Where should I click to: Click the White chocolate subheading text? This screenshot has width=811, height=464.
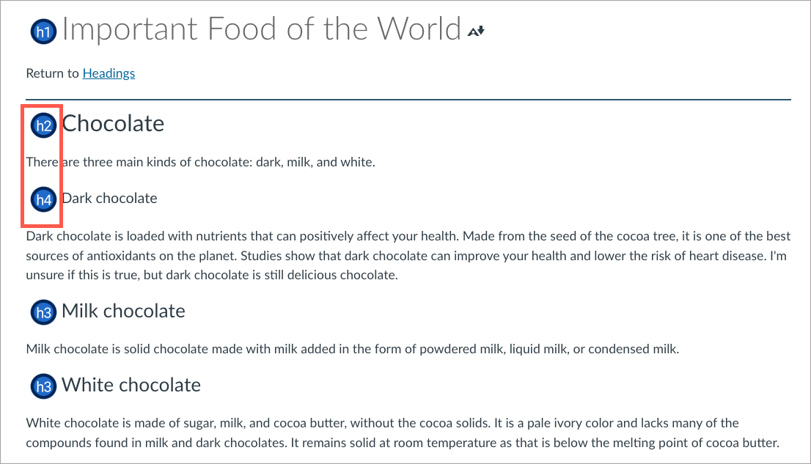point(131,385)
